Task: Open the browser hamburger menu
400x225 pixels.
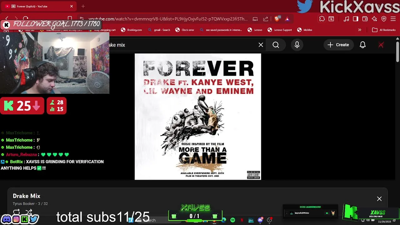Action: (x=393, y=19)
